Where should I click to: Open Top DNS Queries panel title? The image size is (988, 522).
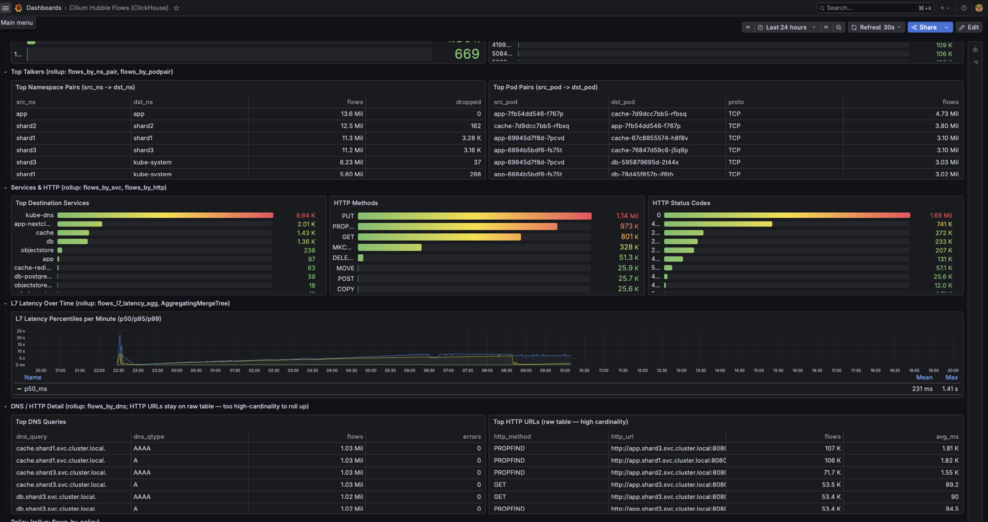coord(41,422)
